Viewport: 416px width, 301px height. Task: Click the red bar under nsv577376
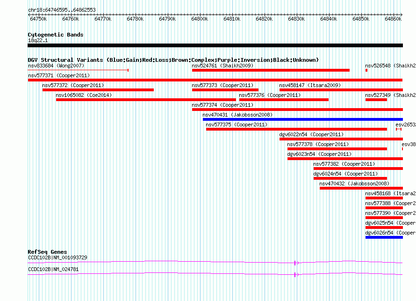tap(284, 100)
